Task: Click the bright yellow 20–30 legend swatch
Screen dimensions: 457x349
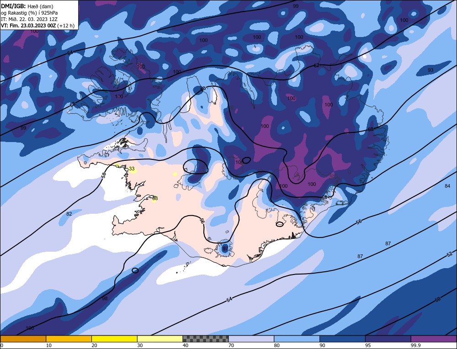Action: (x=114, y=338)
